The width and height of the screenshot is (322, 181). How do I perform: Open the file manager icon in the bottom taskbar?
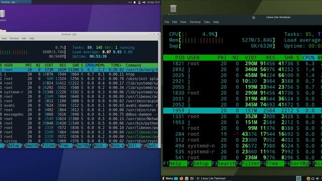point(187,178)
